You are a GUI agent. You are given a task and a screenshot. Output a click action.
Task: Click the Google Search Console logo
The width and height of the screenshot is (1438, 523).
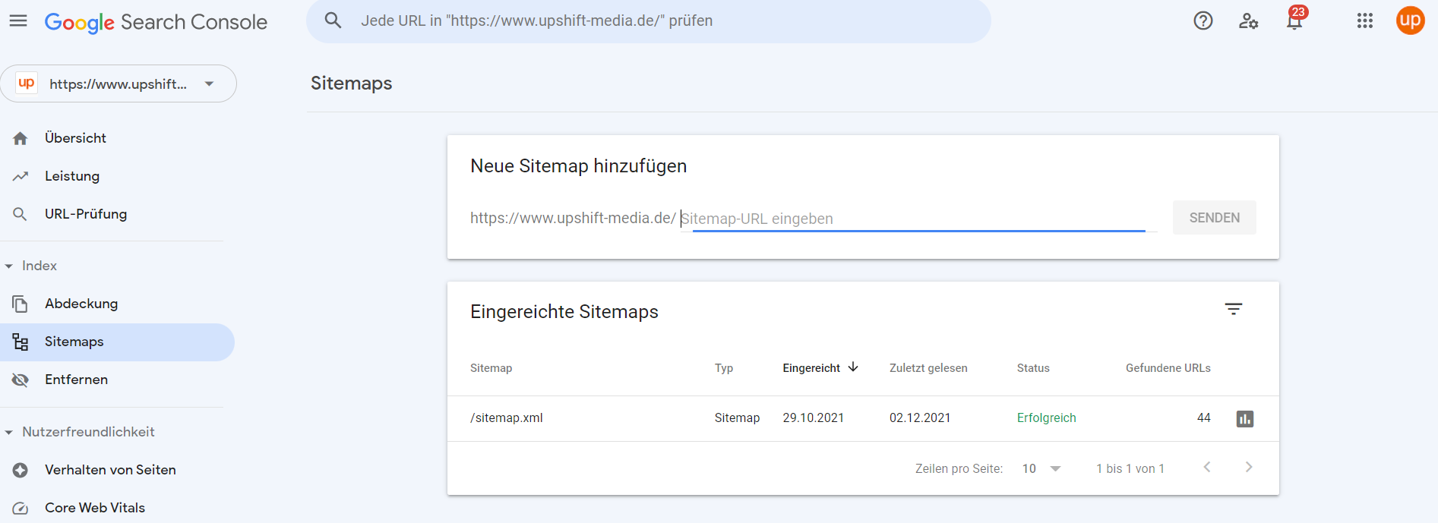156,22
